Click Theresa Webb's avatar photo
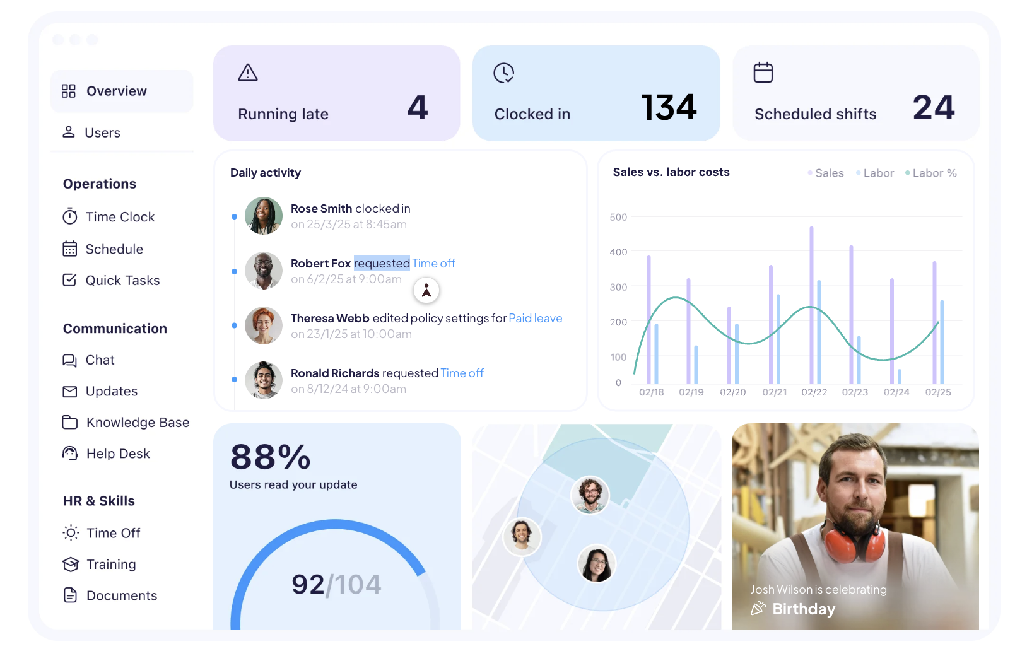The height and width of the screenshot is (656, 1027). point(264,325)
